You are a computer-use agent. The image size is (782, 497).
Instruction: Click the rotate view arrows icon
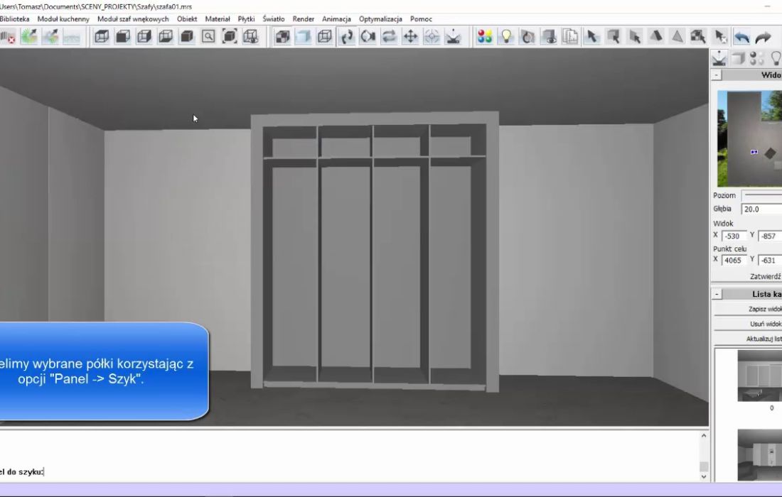click(346, 37)
